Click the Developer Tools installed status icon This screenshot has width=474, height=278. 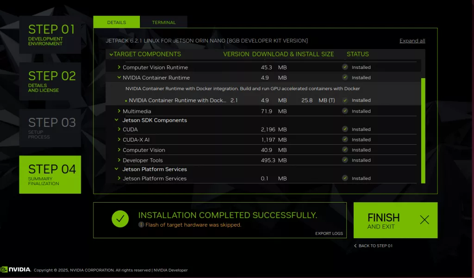[x=345, y=160]
